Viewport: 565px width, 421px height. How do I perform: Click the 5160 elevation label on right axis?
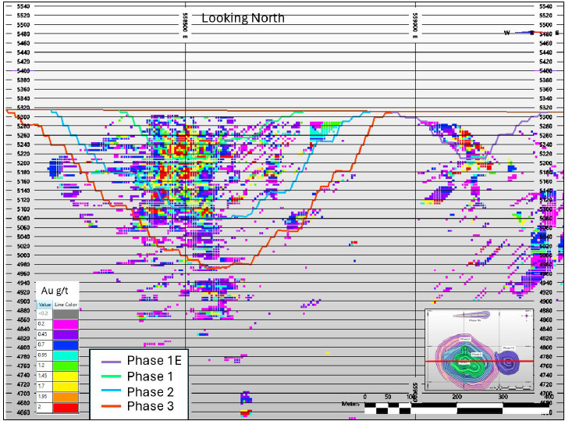pos(546,181)
